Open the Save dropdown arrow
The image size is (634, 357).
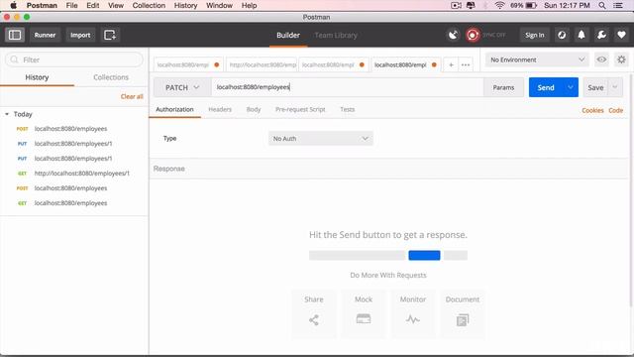[615, 87]
